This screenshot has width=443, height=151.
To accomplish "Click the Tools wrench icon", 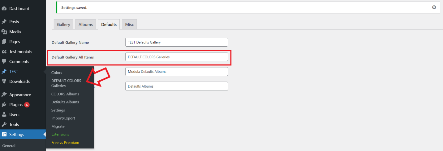I will click(x=4, y=124).
